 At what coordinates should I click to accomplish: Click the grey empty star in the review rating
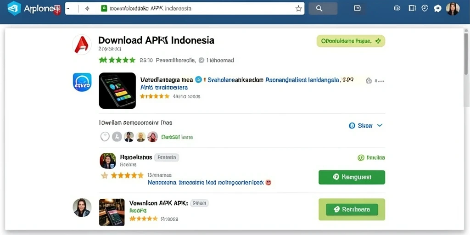tap(104, 175)
